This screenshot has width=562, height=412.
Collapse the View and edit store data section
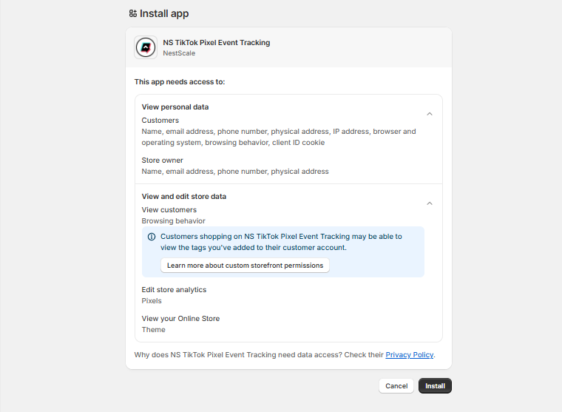(x=430, y=203)
